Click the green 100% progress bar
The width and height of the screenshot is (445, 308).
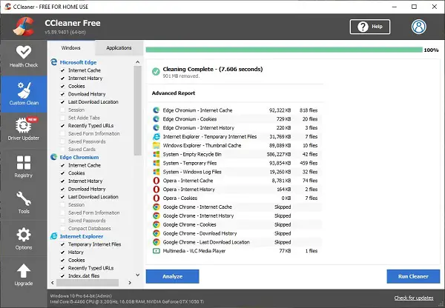click(x=284, y=50)
